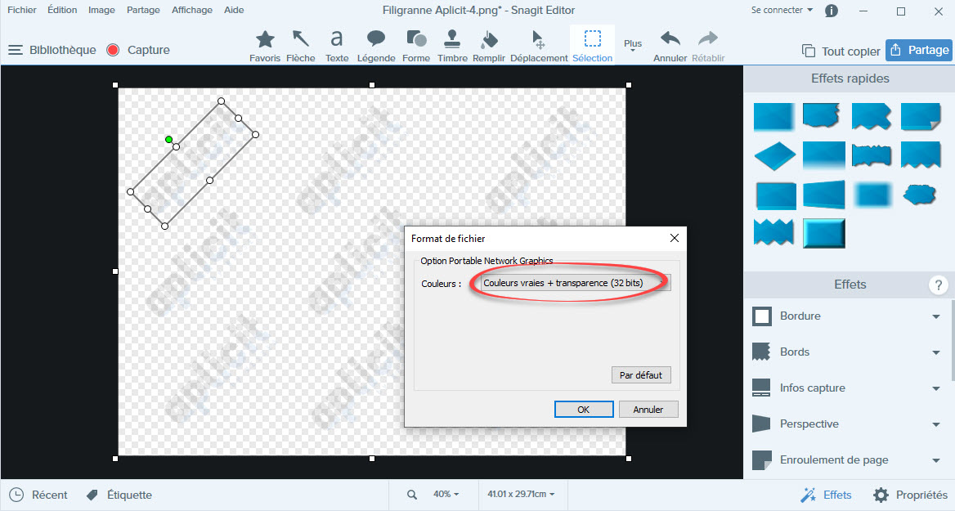This screenshot has height=511, width=955.
Task: Apply the zigzag-edge quick effect thumbnail
Action: [774, 232]
